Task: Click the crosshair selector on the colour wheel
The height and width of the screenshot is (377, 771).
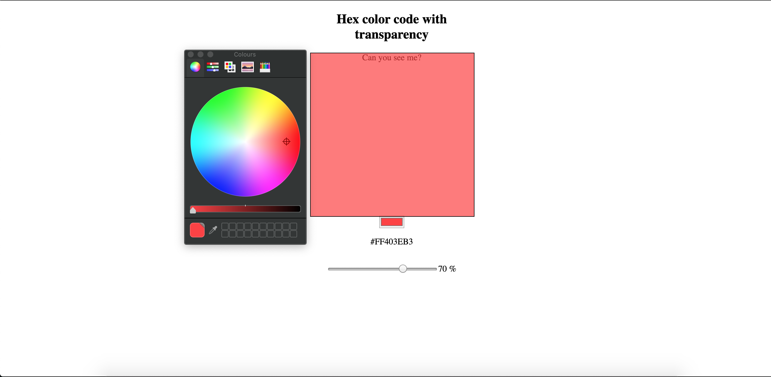Action: point(286,141)
